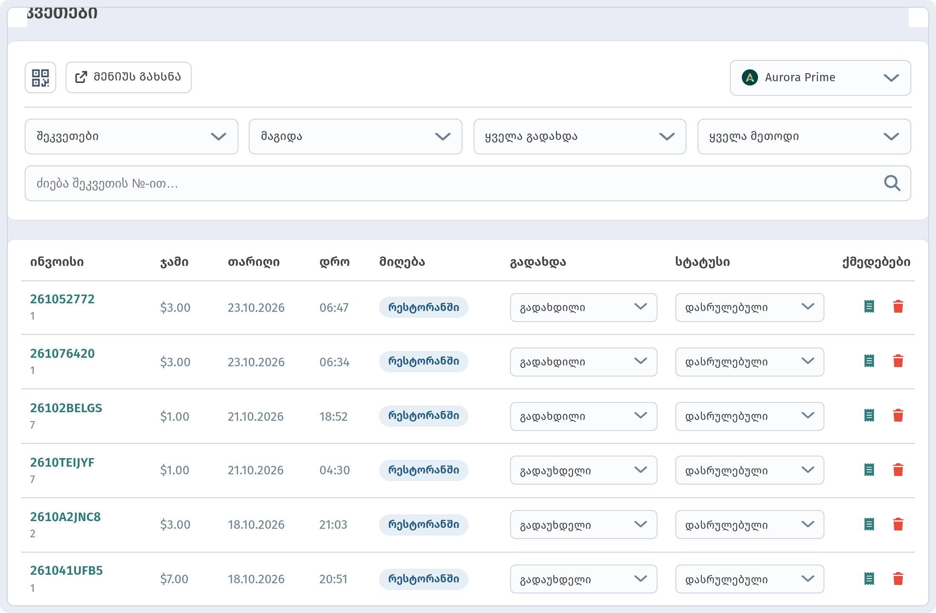
Task: Click the ჯამი column header
Action: (x=175, y=262)
